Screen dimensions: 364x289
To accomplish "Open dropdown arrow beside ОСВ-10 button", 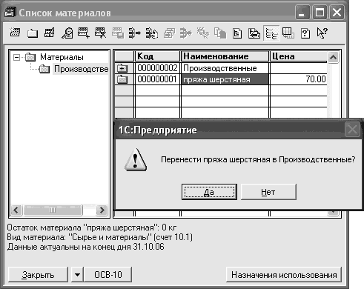I will pyautogui.click(x=77, y=274).
